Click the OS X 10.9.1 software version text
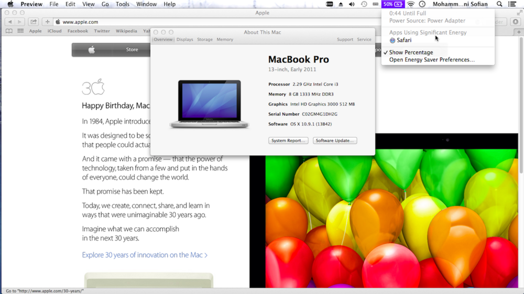The width and height of the screenshot is (524, 294). 311,124
